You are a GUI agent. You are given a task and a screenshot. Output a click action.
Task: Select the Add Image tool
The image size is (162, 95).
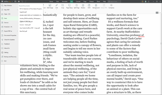(50, 6)
